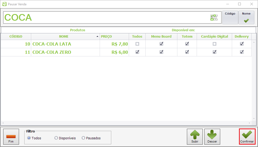The width and height of the screenshot is (258, 147).
Task: Minimize the Pausar Venda window
Action: pyautogui.click(x=228, y=4)
